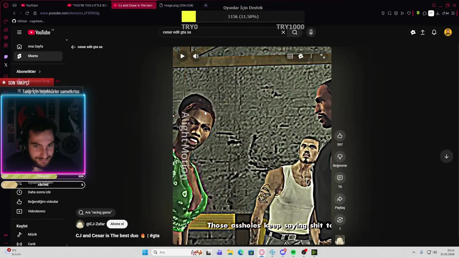
Task: Open the @CJ-Zafar channel link
Action: coord(95,224)
